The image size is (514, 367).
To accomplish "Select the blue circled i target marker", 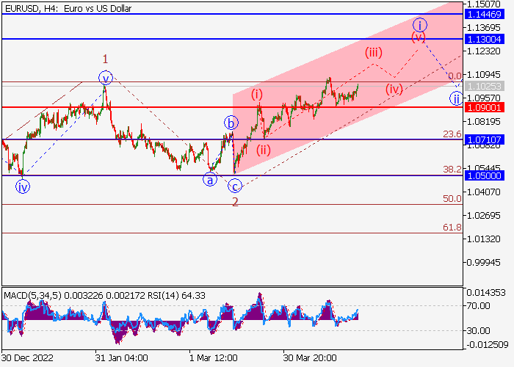I will [419, 24].
